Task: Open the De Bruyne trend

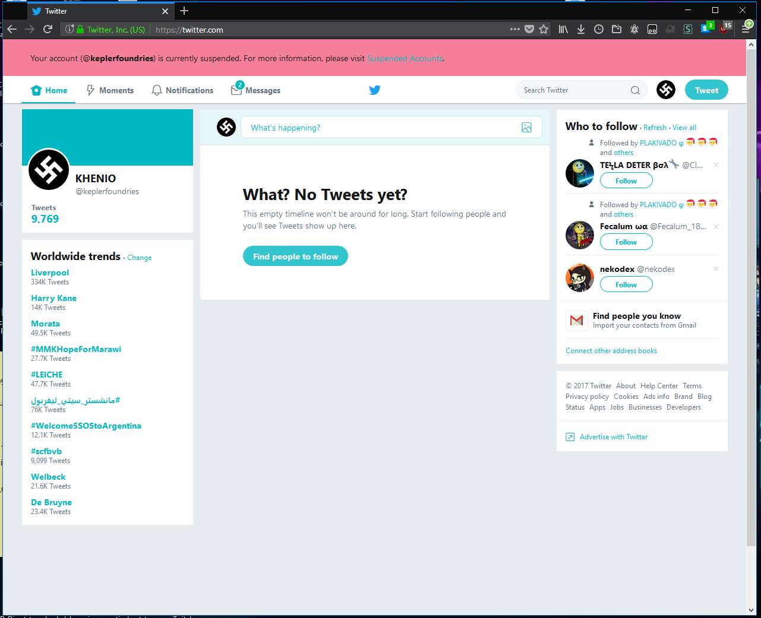Action: pos(51,502)
